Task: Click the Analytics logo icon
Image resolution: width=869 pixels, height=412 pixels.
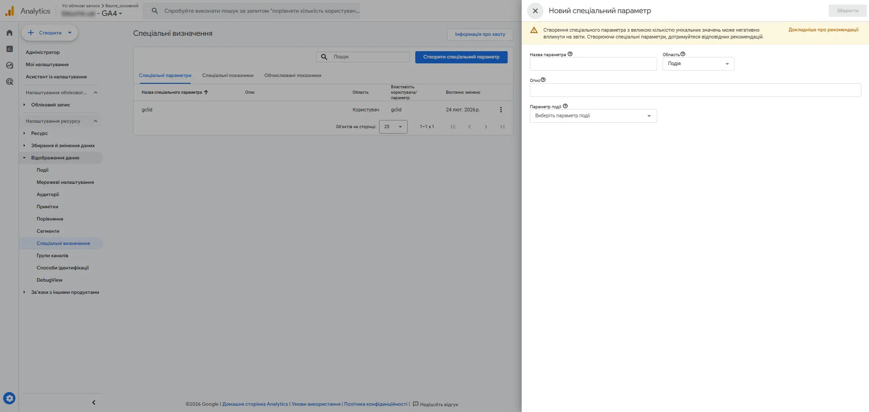Action: click(x=10, y=11)
